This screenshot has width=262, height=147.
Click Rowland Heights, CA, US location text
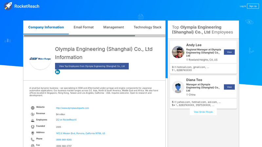pyautogui.click(x=203, y=60)
